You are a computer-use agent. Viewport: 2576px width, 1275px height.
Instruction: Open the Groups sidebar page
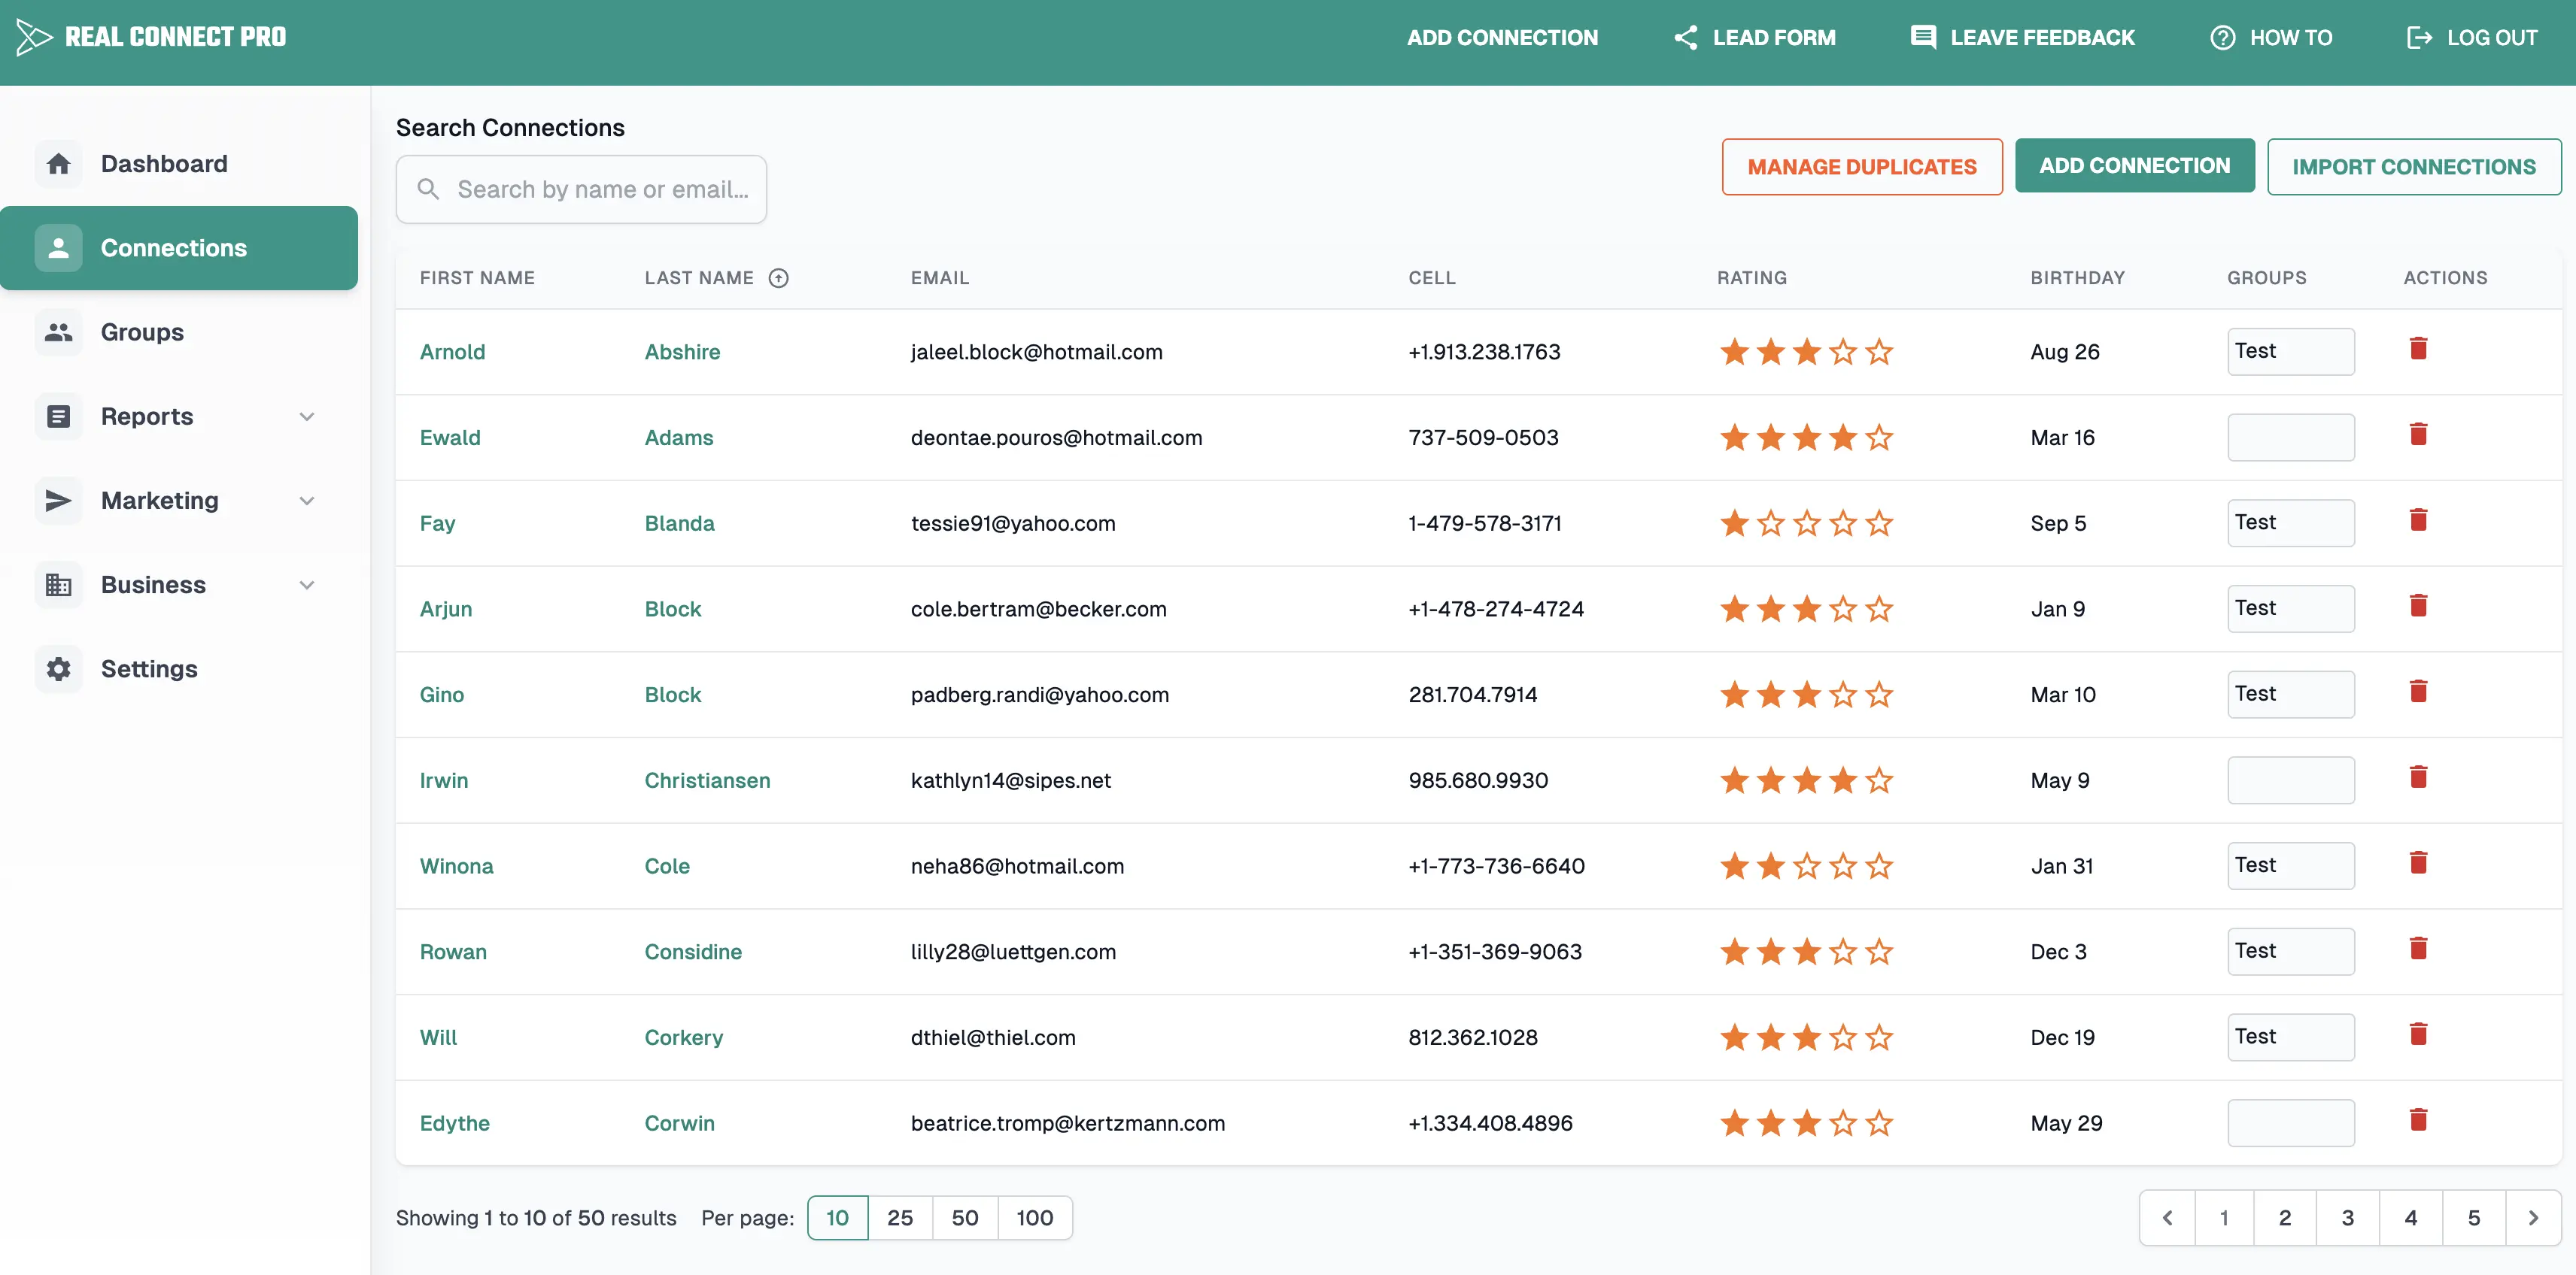point(142,333)
